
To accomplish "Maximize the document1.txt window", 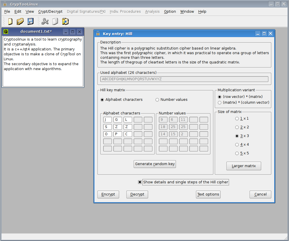I will [73, 32].
